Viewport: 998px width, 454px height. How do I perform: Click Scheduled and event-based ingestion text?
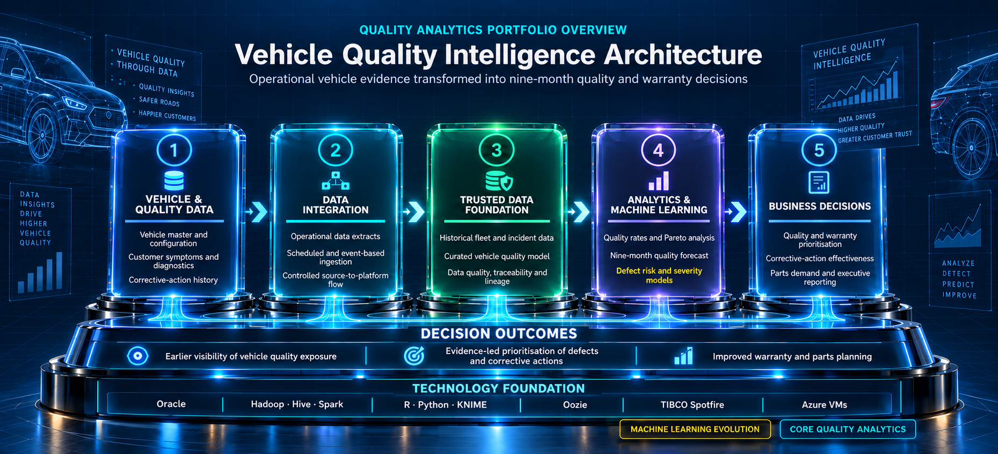point(336,257)
